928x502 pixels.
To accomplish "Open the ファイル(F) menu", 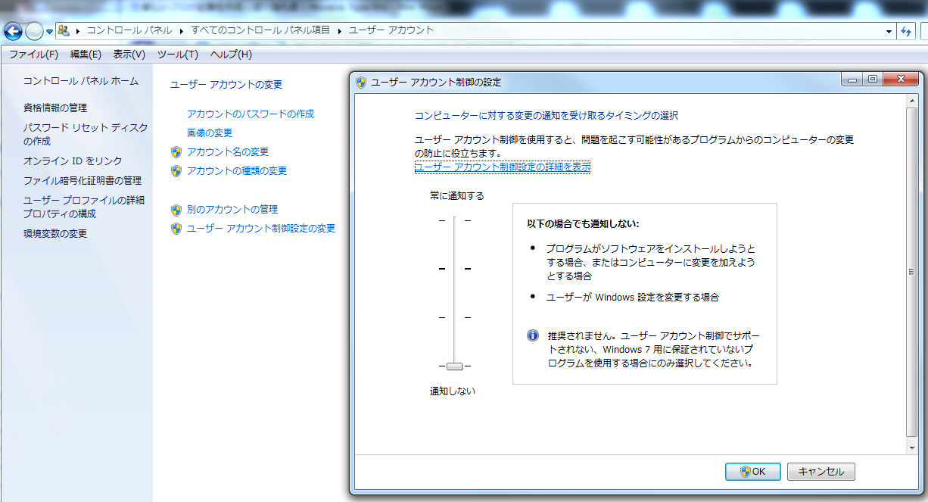I will pos(33,55).
